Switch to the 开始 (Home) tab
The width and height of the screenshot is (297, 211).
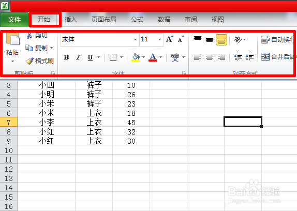(44, 19)
